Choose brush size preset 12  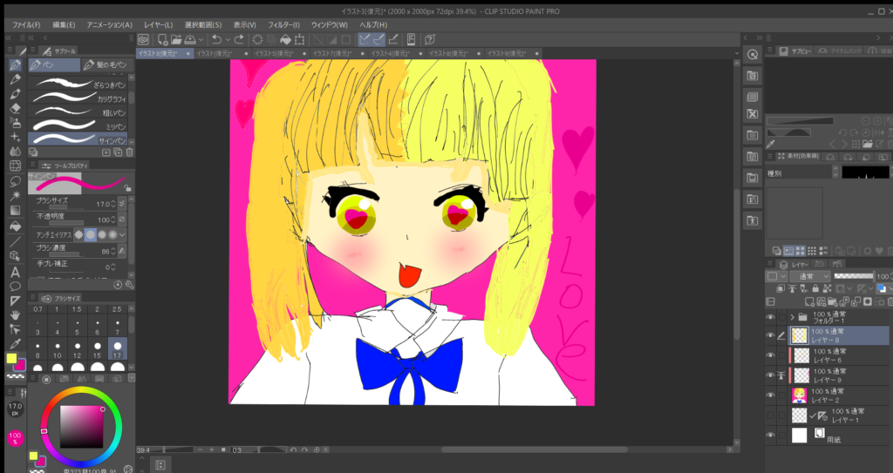coord(77,349)
